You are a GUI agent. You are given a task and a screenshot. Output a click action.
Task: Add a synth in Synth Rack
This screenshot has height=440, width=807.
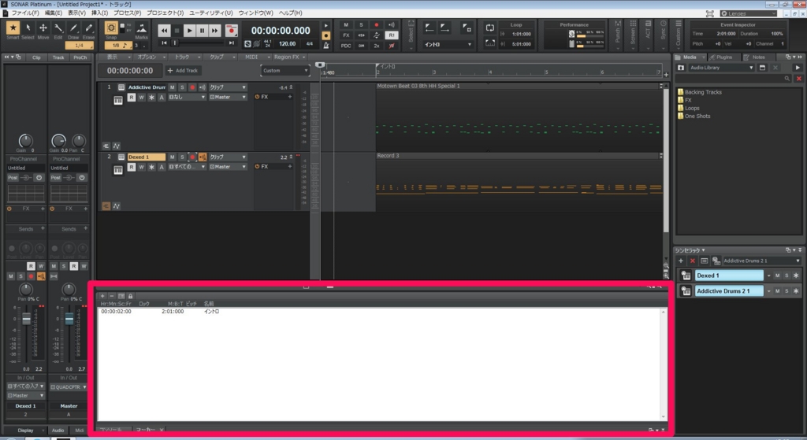coord(681,261)
